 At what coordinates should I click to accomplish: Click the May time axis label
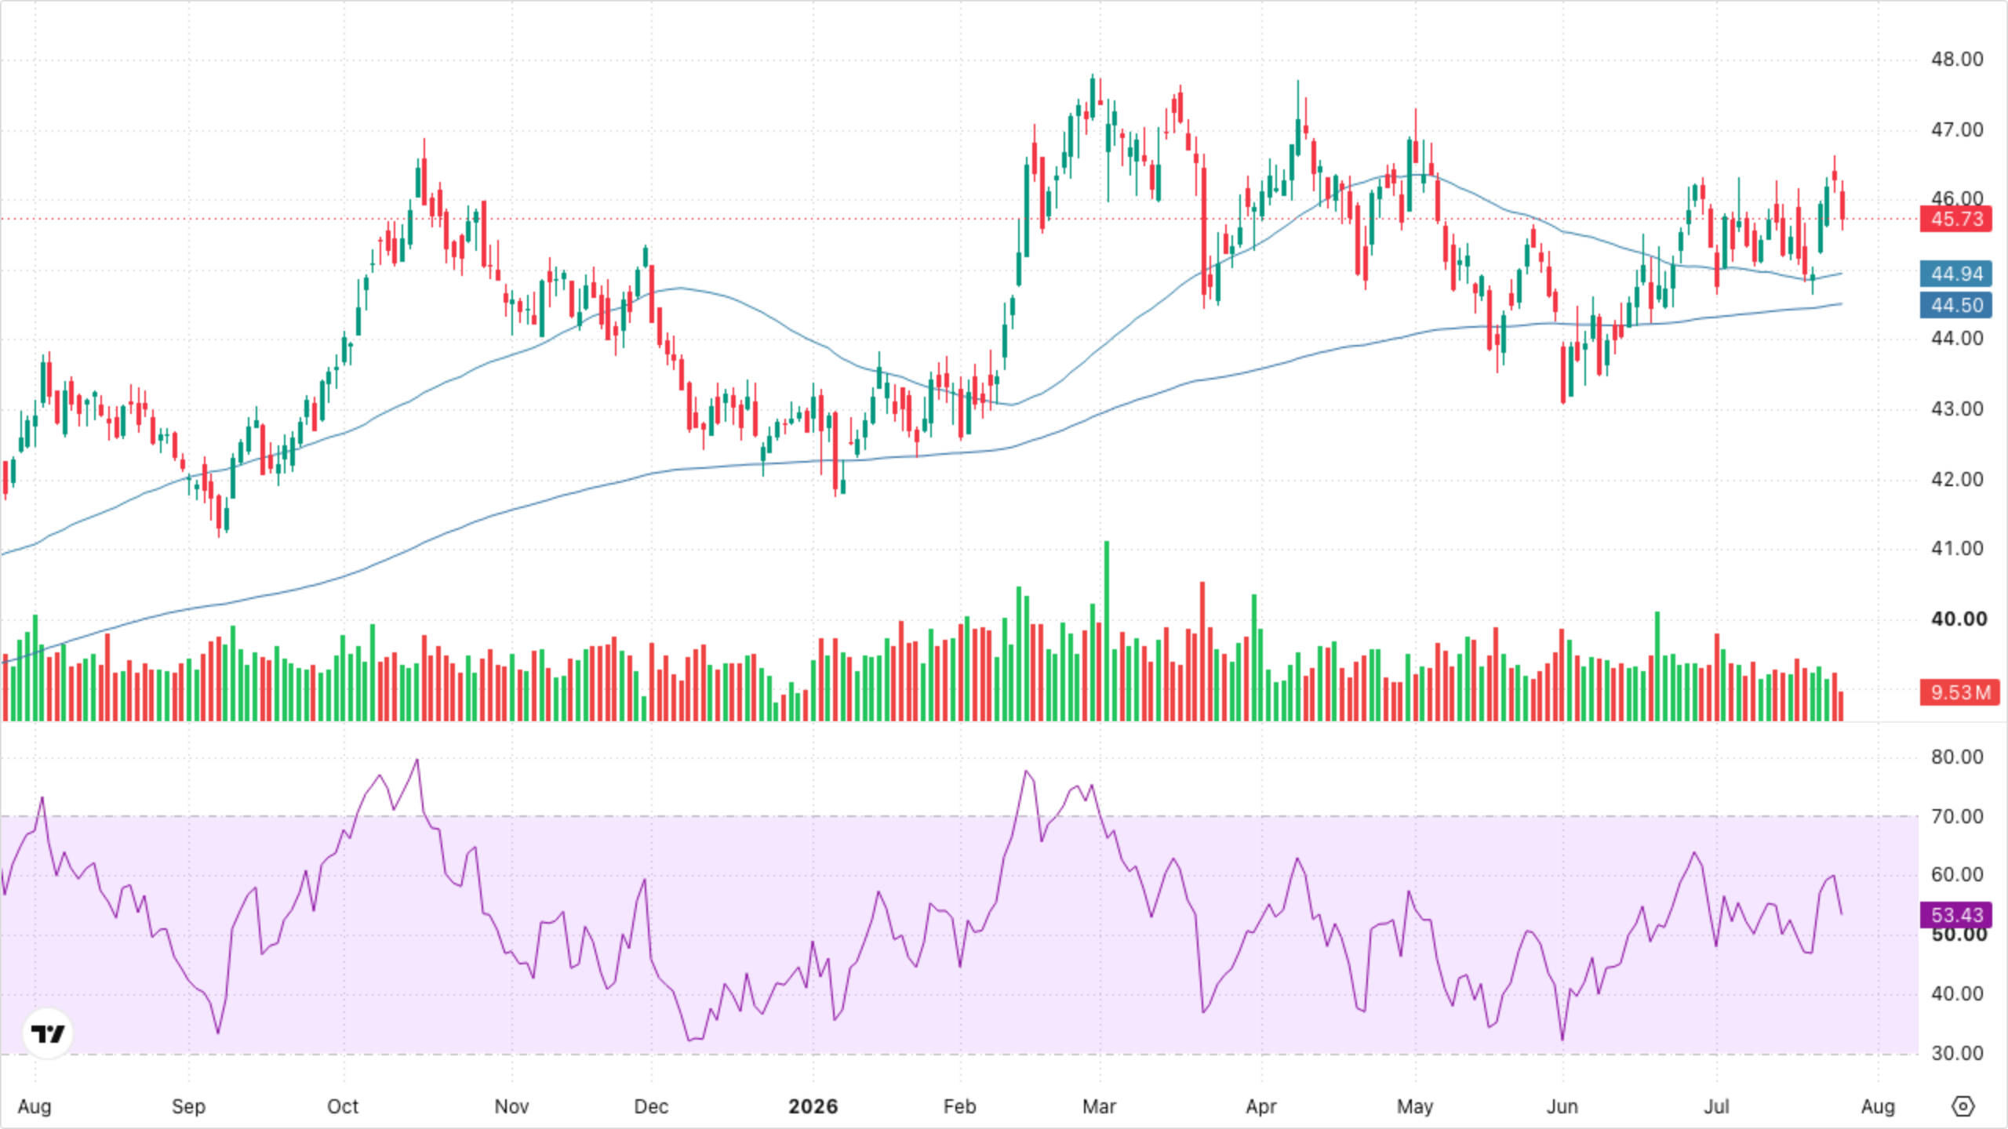click(x=1415, y=1106)
